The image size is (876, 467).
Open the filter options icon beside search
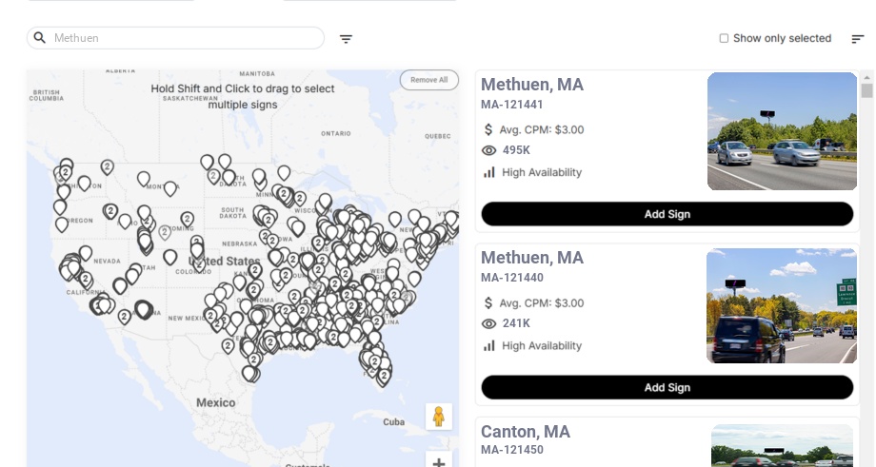click(346, 39)
